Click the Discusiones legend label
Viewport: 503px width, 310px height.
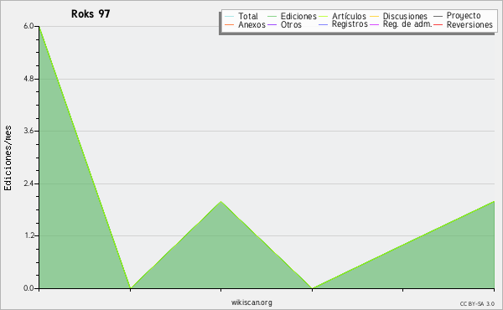pyautogui.click(x=405, y=17)
